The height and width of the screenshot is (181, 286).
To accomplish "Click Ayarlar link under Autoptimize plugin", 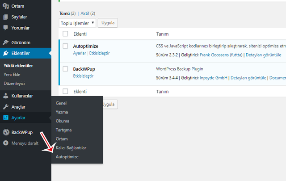I will pyautogui.click(x=80, y=53).
